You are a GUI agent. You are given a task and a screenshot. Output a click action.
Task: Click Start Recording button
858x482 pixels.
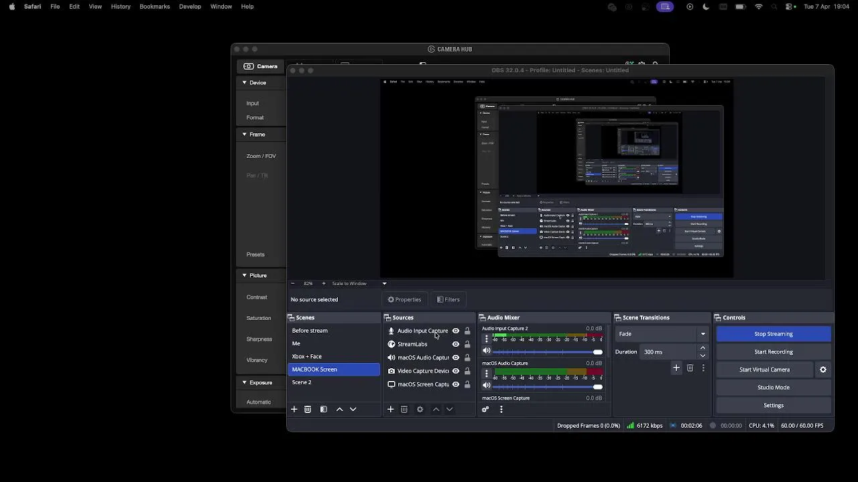click(x=774, y=351)
